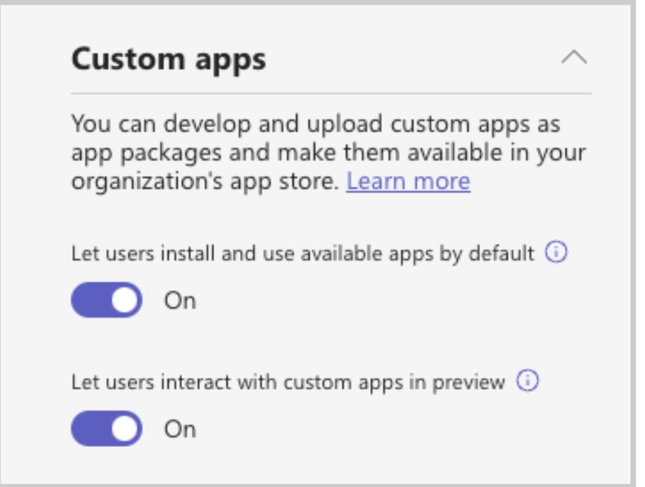Show info for custom apps in preview
The width and height of the screenshot is (645, 487).
pos(528,381)
